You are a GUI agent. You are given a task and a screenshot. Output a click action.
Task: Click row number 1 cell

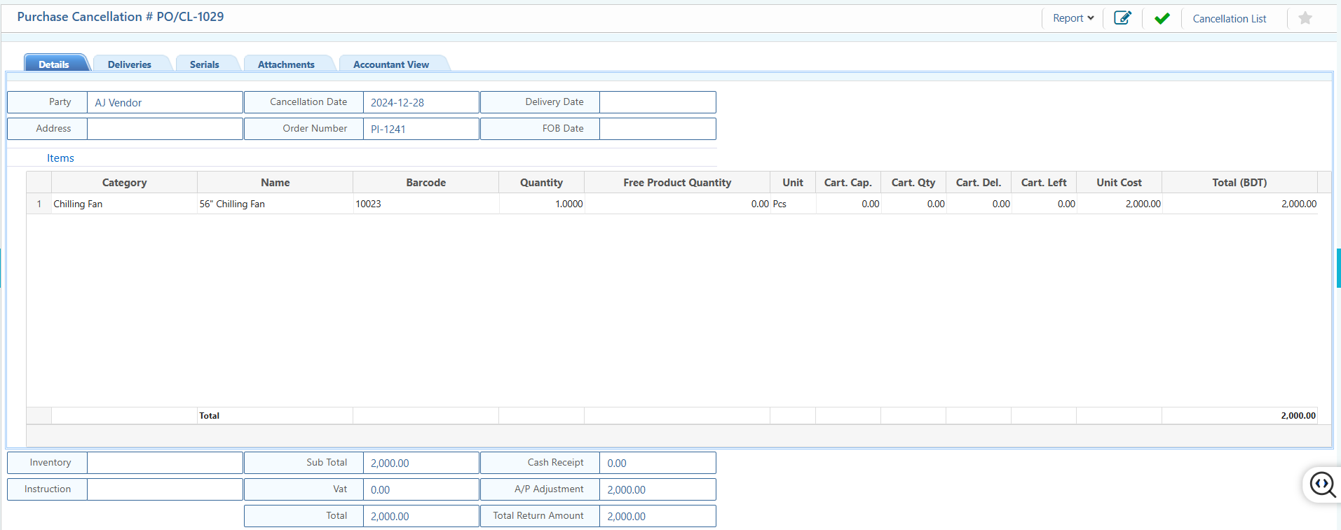pos(39,204)
